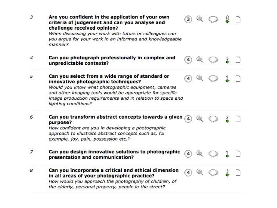Open comment bubble for question 3
This screenshot has width=277, height=208.
pos(213,19)
